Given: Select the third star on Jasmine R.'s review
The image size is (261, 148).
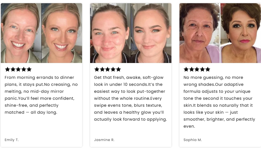Looking at the screenshot, I should (108, 69).
